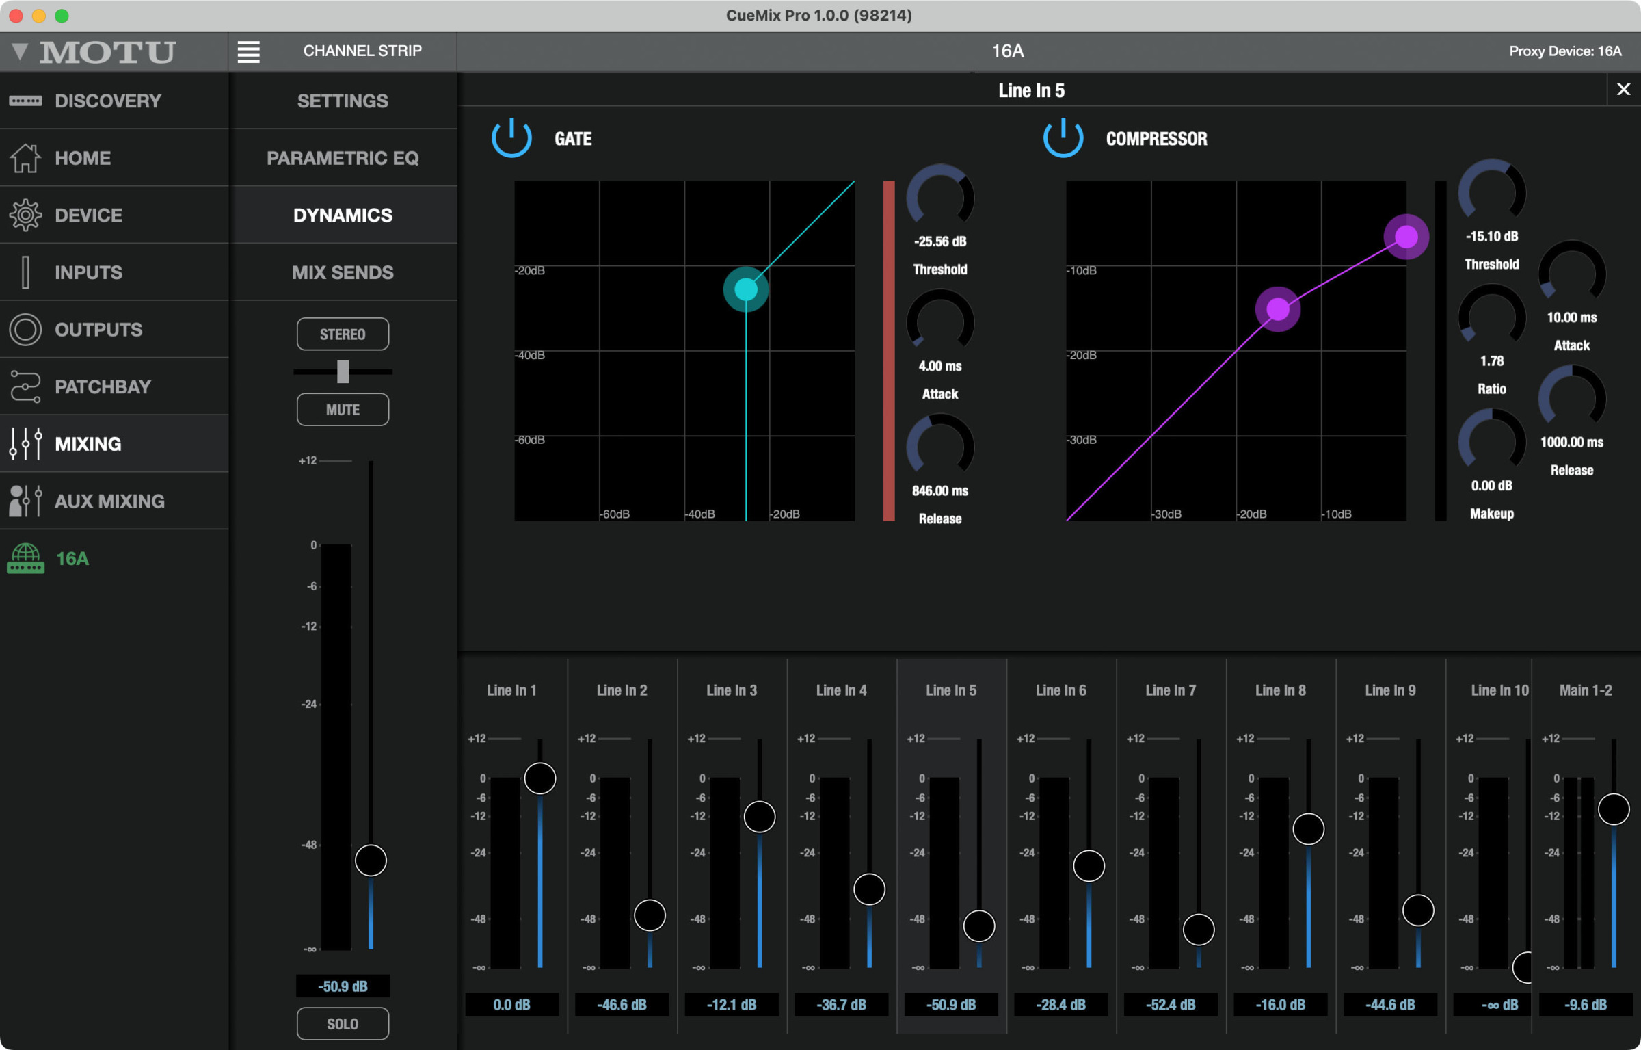Click the Home house icon
1641x1050 pixels.
pyautogui.click(x=25, y=158)
